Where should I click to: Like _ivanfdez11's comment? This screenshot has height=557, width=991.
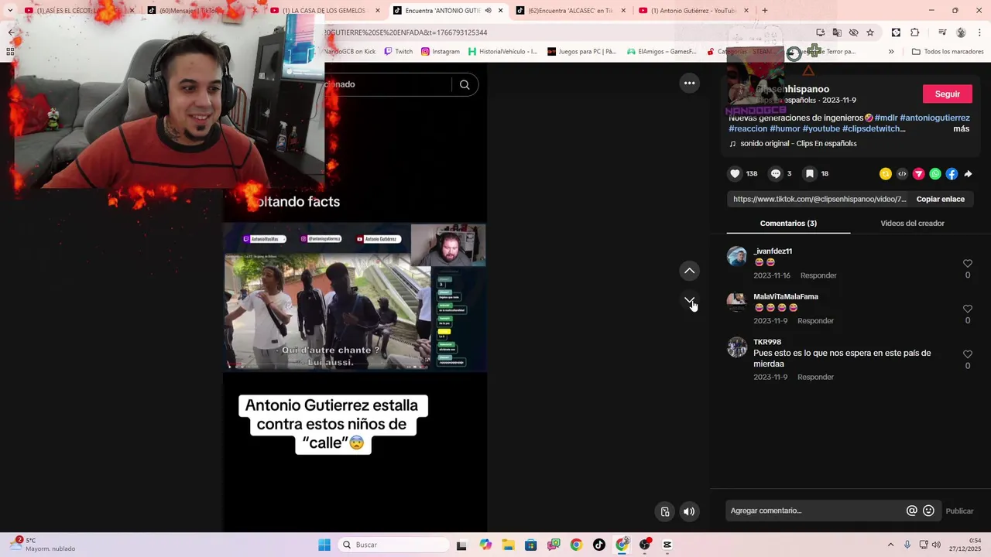pyautogui.click(x=967, y=264)
